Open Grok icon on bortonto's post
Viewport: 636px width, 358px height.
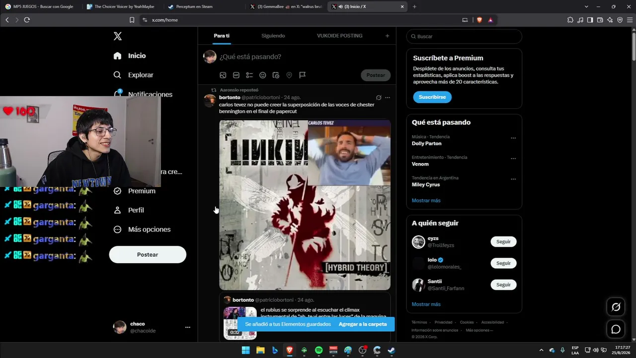pyautogui.click(x=379, y=97)
